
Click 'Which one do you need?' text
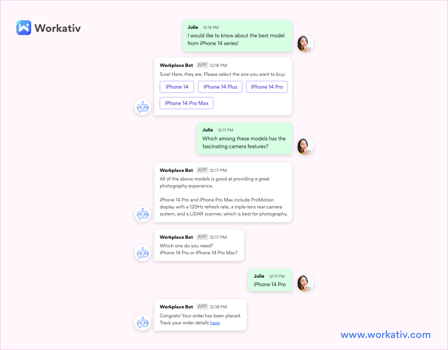pyautogui.click(x=186, y=246)
